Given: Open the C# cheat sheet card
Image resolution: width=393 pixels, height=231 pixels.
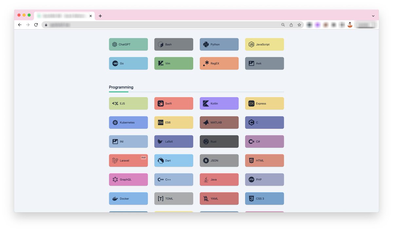Looking at the screenshot, I should pos(264,142).
